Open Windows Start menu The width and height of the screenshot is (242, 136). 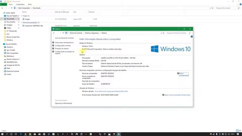pyautogui.click(x=2, y=134)
